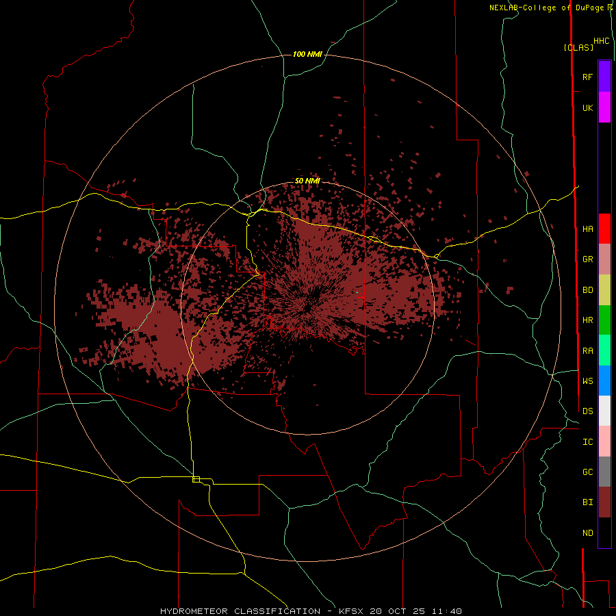
Task: Select the gray GC legend swatch
Action: click(604, 472)
